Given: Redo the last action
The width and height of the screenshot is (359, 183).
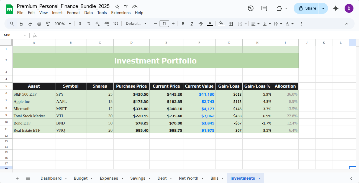Looking at the screenshot, I should [30, 24].
